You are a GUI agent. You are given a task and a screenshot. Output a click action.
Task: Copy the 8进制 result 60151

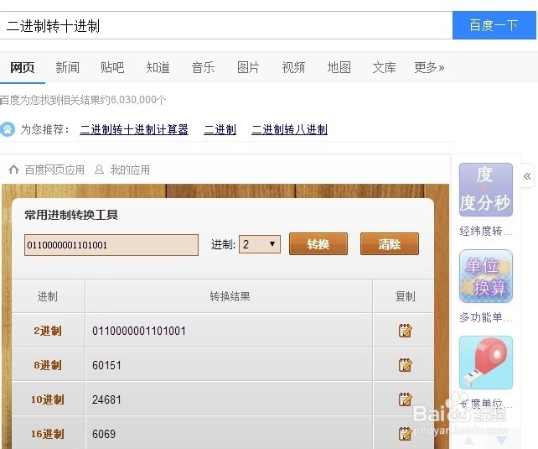click(x=405, y=365)
